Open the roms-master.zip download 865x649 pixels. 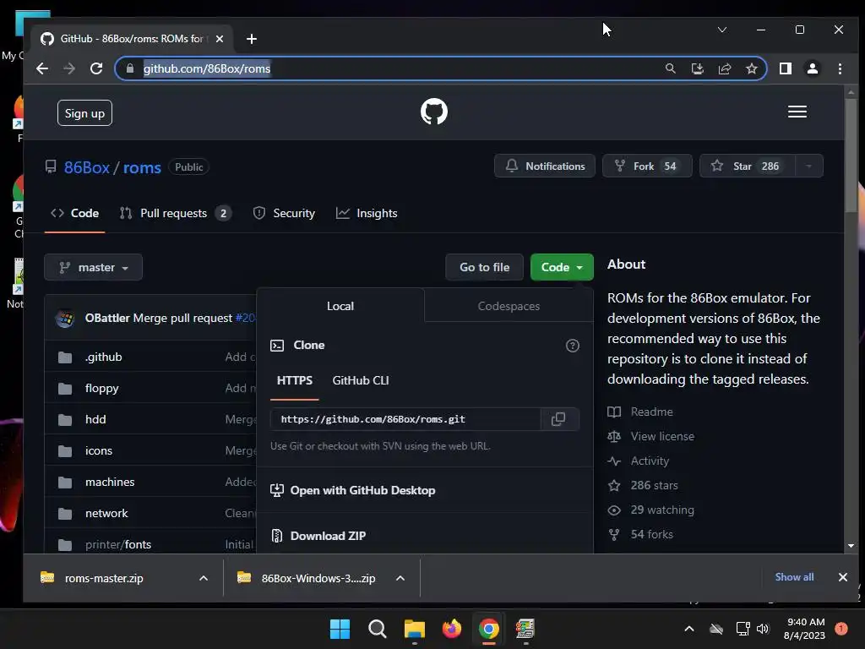click(104, 578)
